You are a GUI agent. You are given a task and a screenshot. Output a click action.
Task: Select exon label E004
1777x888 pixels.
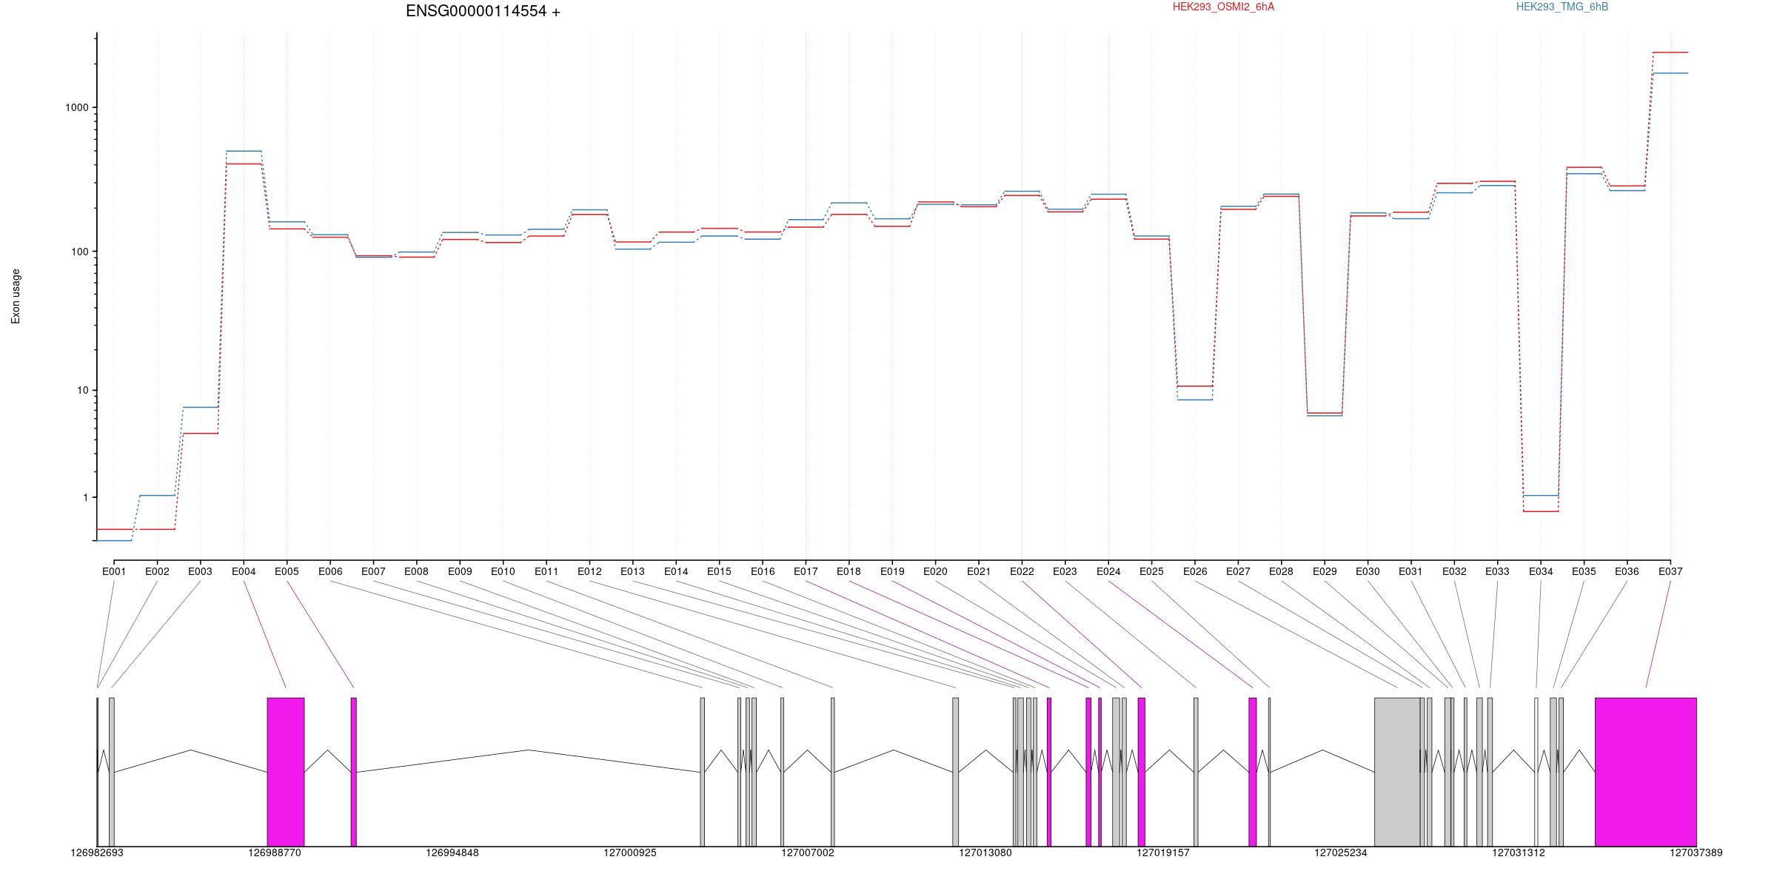[244, 571]
